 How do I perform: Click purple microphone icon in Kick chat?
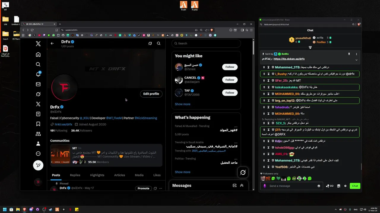pyautogui.click(x=265, y=186)
